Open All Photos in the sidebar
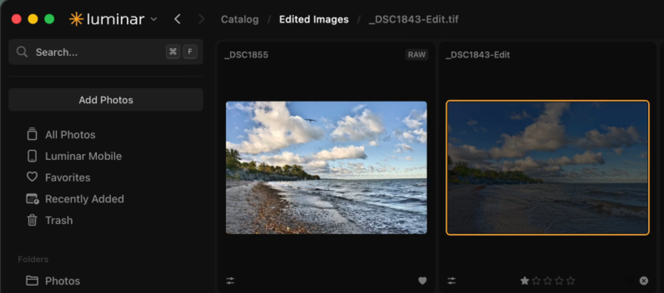664x293 pixels. tap(70, 135)
